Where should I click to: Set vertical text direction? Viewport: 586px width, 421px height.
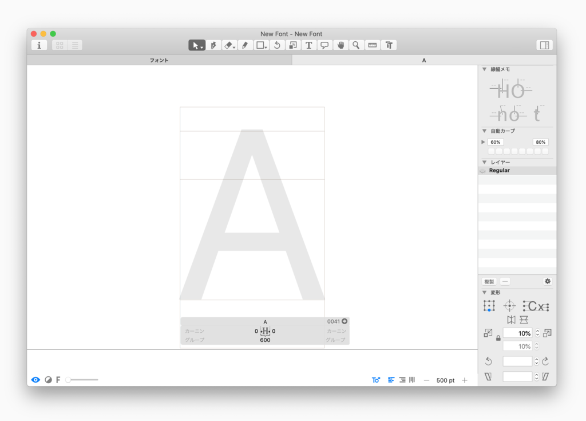(412, 380)
